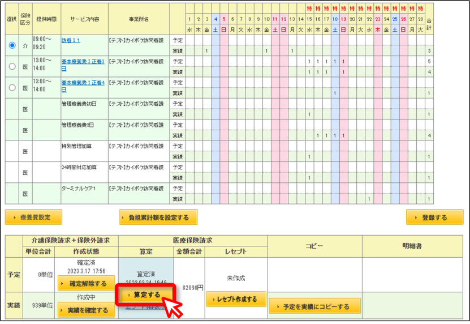Select the 訪看Ⅰ1 row radio button
The width and height of the screenshot is (470, 324).
click(x=12, y=45)
